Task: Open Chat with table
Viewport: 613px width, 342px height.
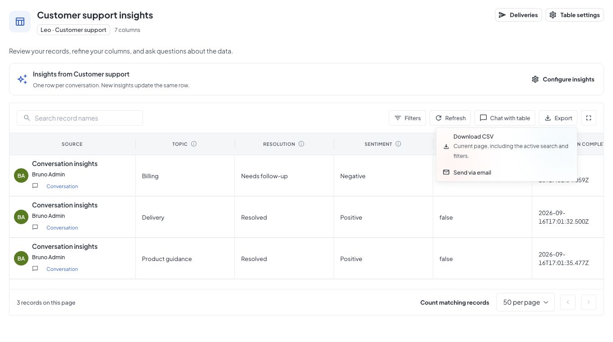Action: tap(505, 118)
